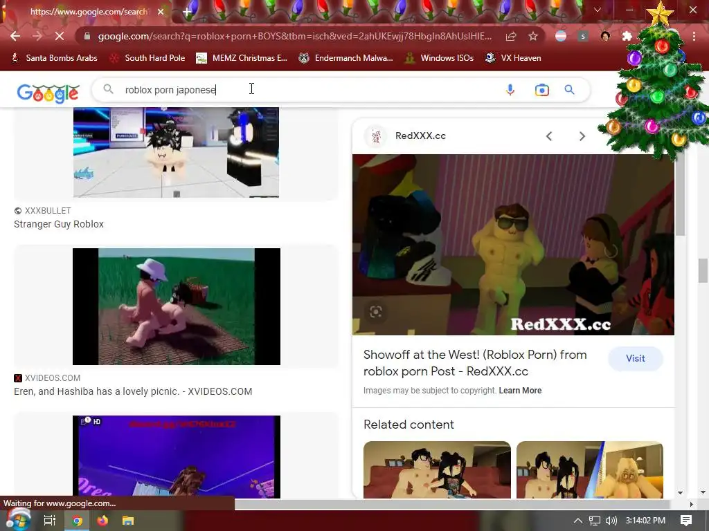The image size is (709, 531).
Task: Open the notification center icon
Action: click(x=686, y=521)
